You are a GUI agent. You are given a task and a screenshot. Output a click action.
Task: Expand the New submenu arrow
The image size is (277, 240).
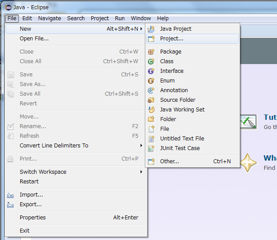pos(141,29)
